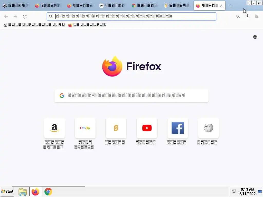Open the Wikipedia top site tile
This screenshot has width=263, height=197.
[209, 128]
